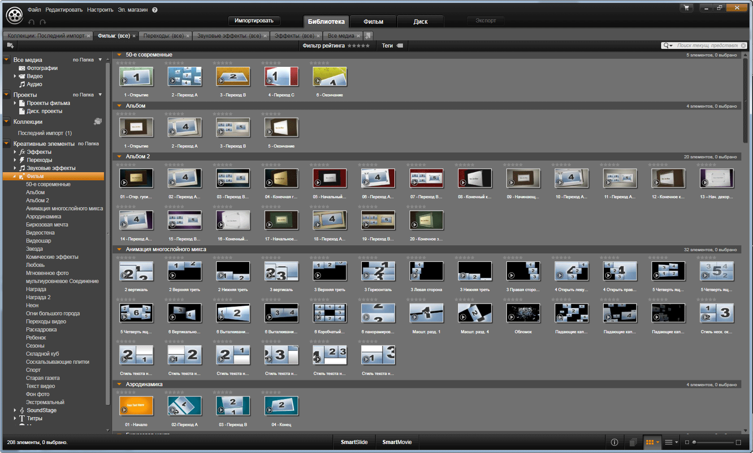Collapse the Альбом 2 section

tap(119, 157)
